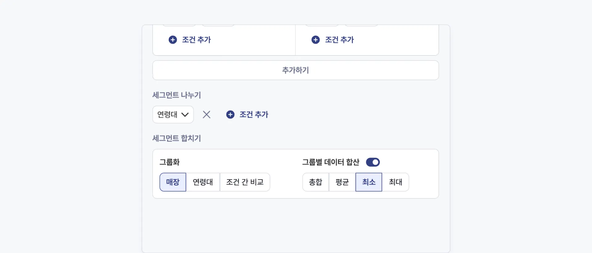The image size is (592, 253).
Task: Click 조건 추가 text under 세그먼트 나누기
Action: pos(254,115)
